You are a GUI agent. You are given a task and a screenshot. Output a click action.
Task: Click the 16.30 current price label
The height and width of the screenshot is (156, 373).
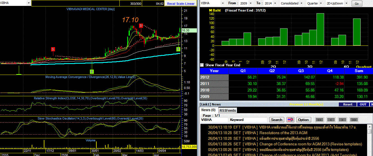(189, 30)
